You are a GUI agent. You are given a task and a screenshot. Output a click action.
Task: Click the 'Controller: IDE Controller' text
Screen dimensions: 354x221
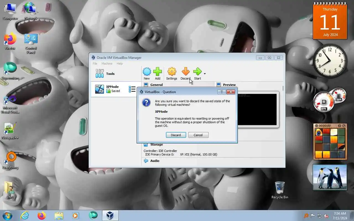(x=160, y=151)
